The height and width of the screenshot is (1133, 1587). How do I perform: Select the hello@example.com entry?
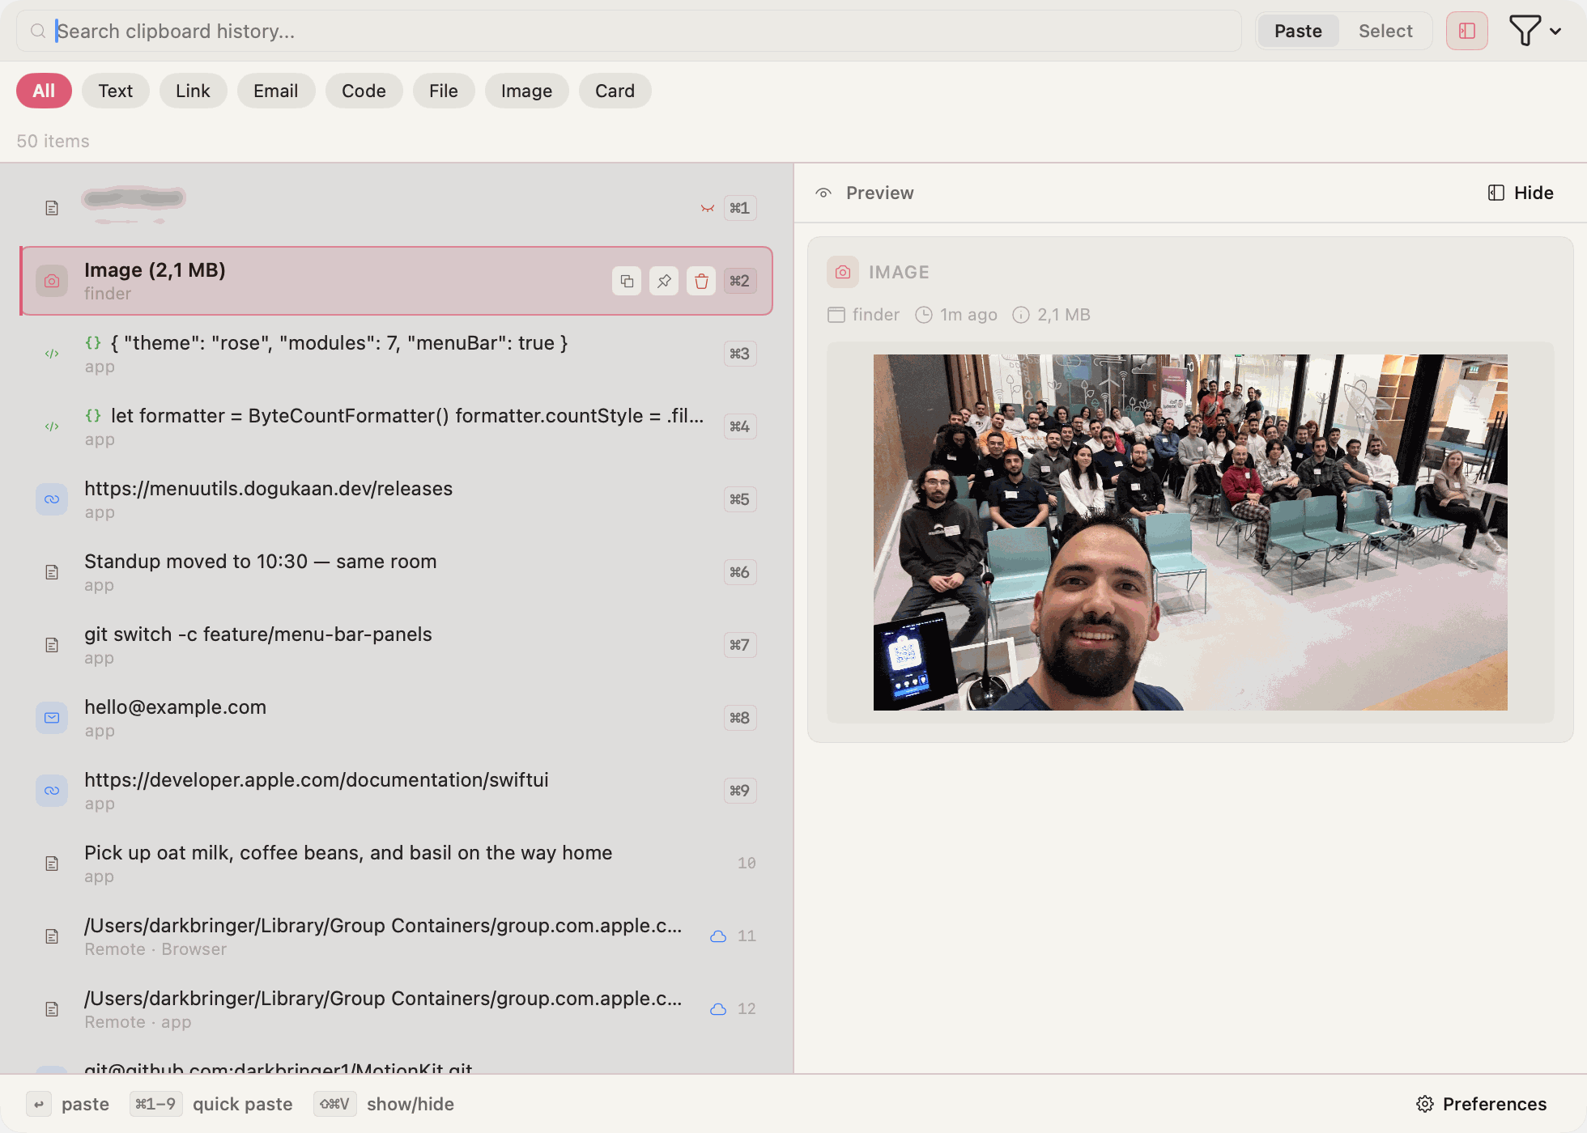point(396,718)
